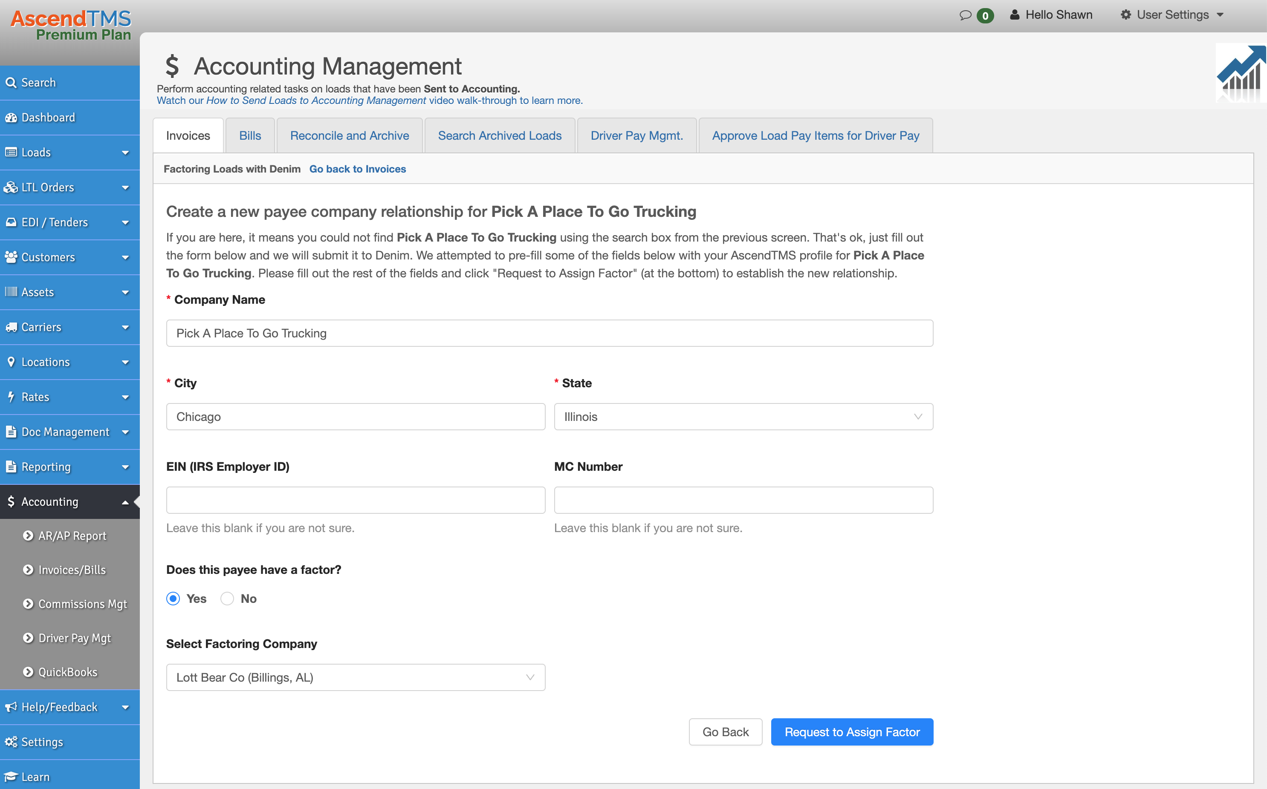Expand the Doc Management menu arrow
The image size is (1267, 789).
[125, 432]
